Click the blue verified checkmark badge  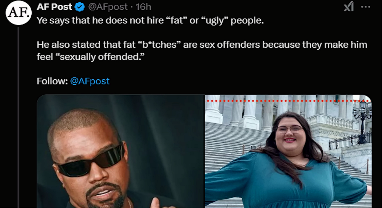click(x=80, y=7)
